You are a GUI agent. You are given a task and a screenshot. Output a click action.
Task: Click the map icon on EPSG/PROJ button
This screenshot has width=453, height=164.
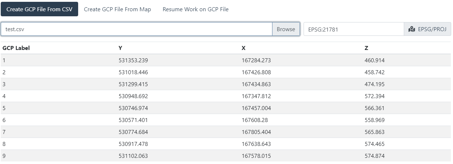click(412, 29)
